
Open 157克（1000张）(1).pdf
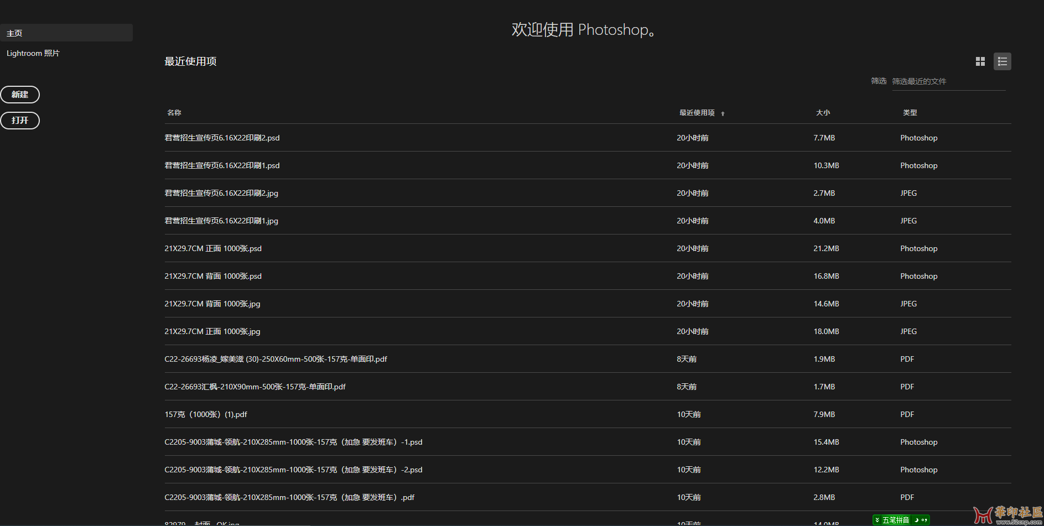coord(206,414)
